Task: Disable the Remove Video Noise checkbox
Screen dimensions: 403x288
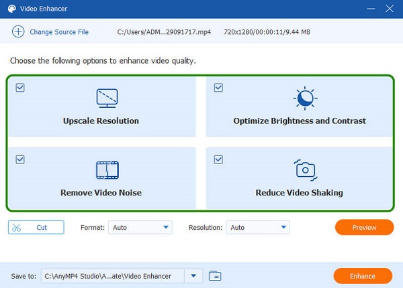Action: pos(20,159)
